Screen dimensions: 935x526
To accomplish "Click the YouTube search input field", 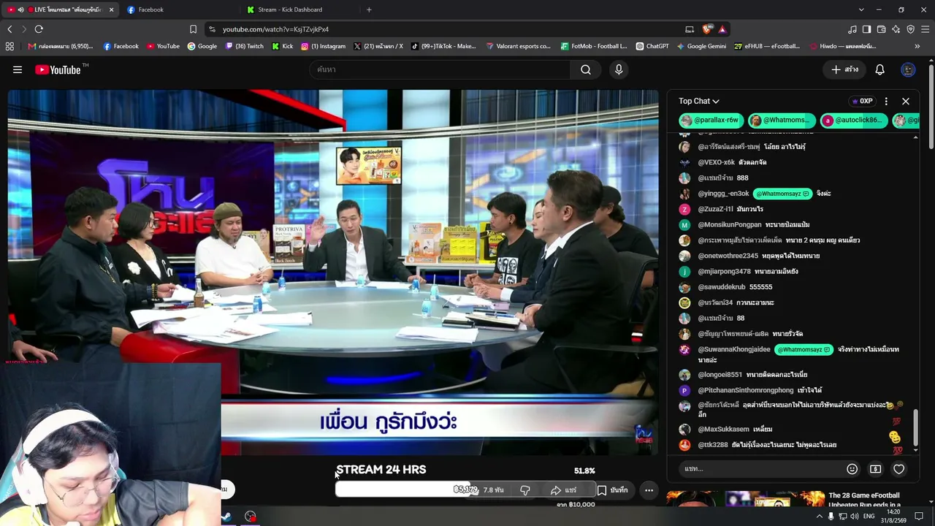I will tap(440, 69).
